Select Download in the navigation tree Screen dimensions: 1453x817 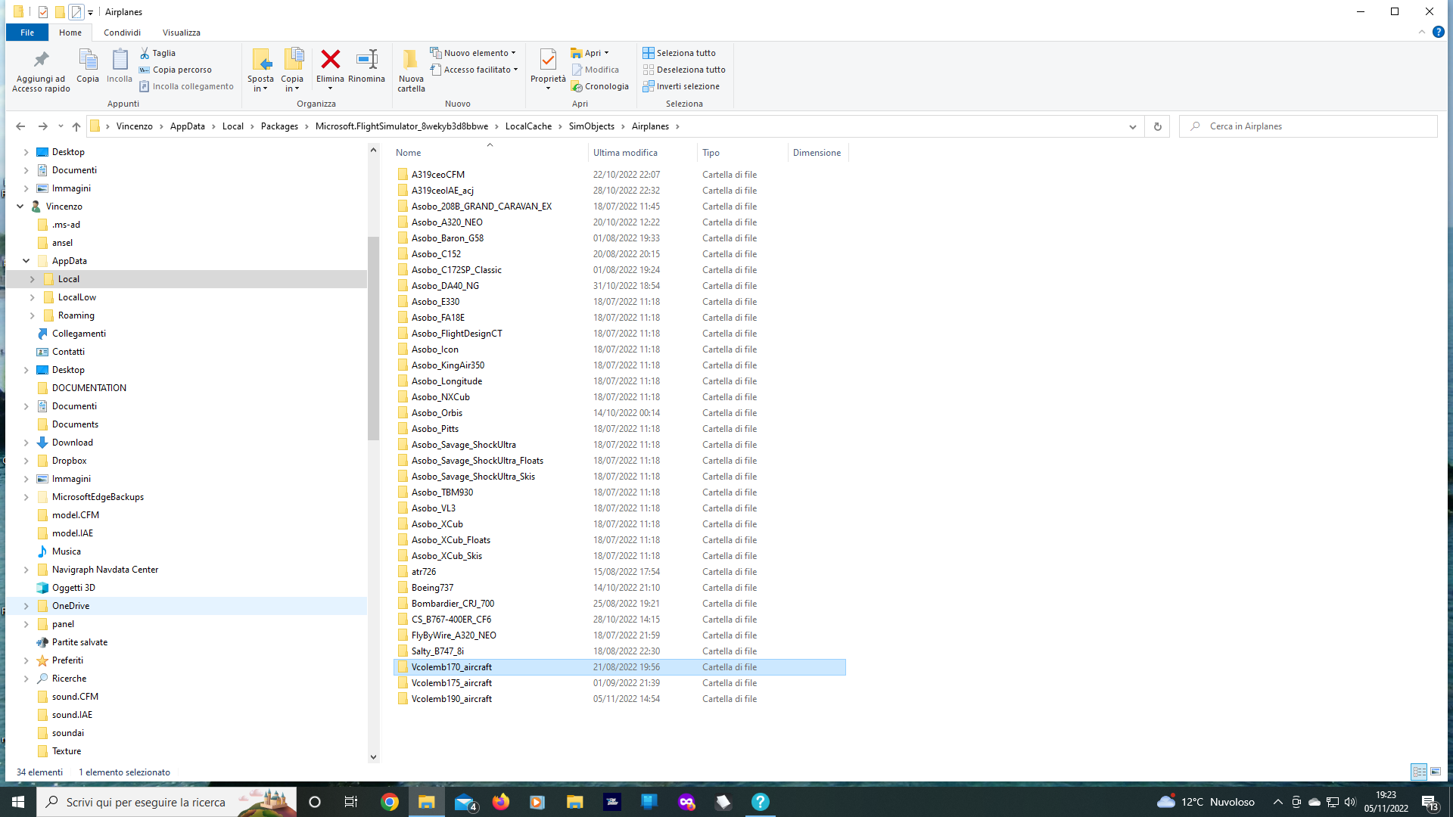73,443
